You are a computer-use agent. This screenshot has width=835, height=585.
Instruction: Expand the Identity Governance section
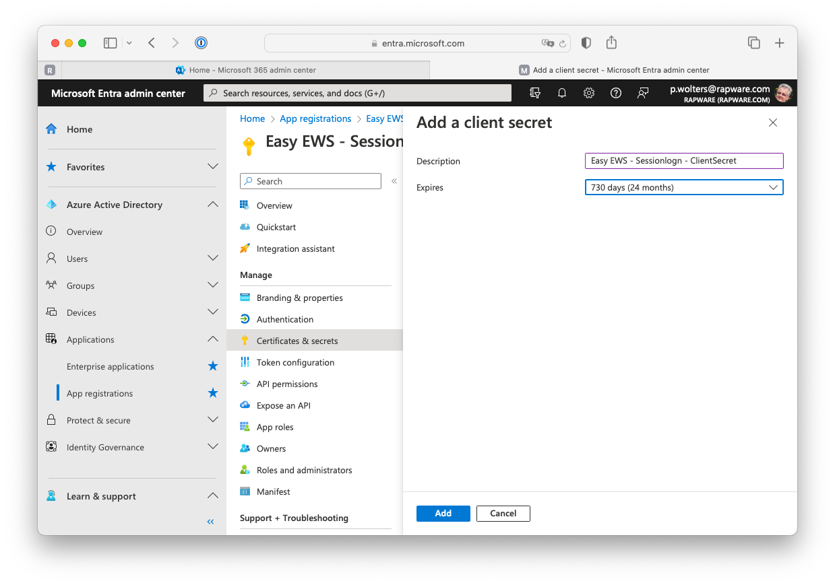click(x=213, y=446)
